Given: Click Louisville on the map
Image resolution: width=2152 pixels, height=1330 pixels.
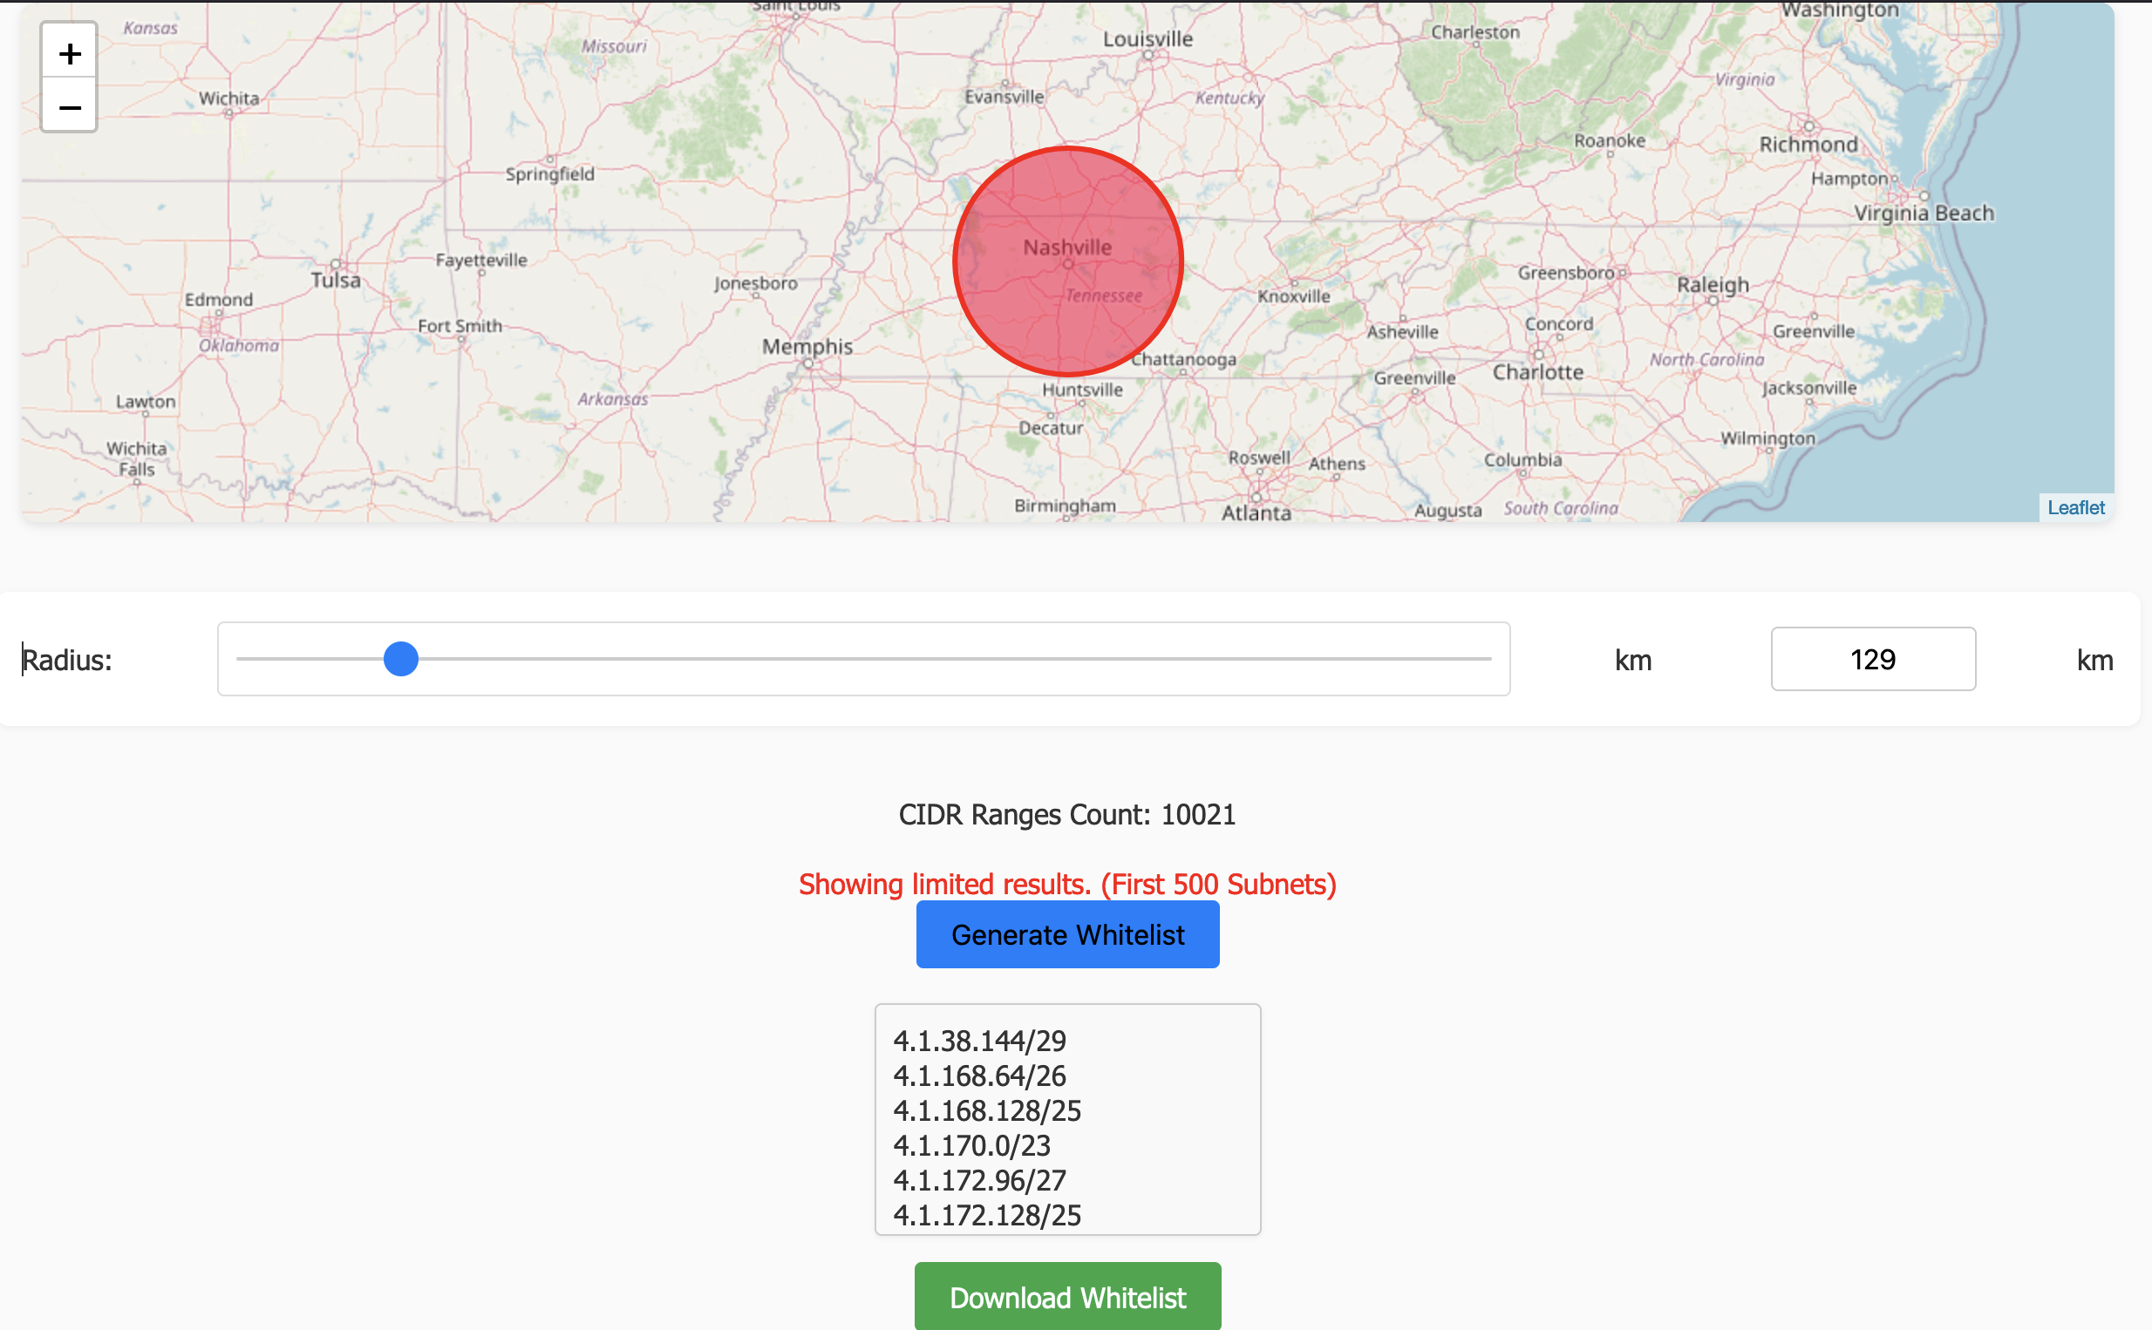Looking at the screenshot, I should (x=1148, y=39).
